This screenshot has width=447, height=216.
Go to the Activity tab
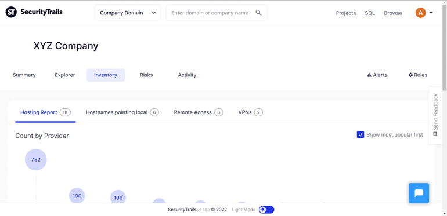[x=187, y=75]
